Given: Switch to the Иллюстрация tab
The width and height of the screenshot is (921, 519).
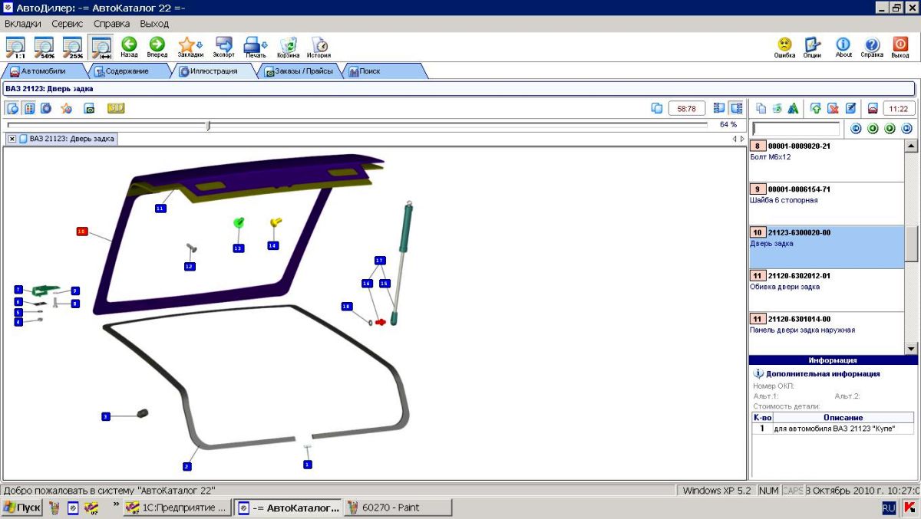Looking at the screenshot, I should [x=213, y=71].
